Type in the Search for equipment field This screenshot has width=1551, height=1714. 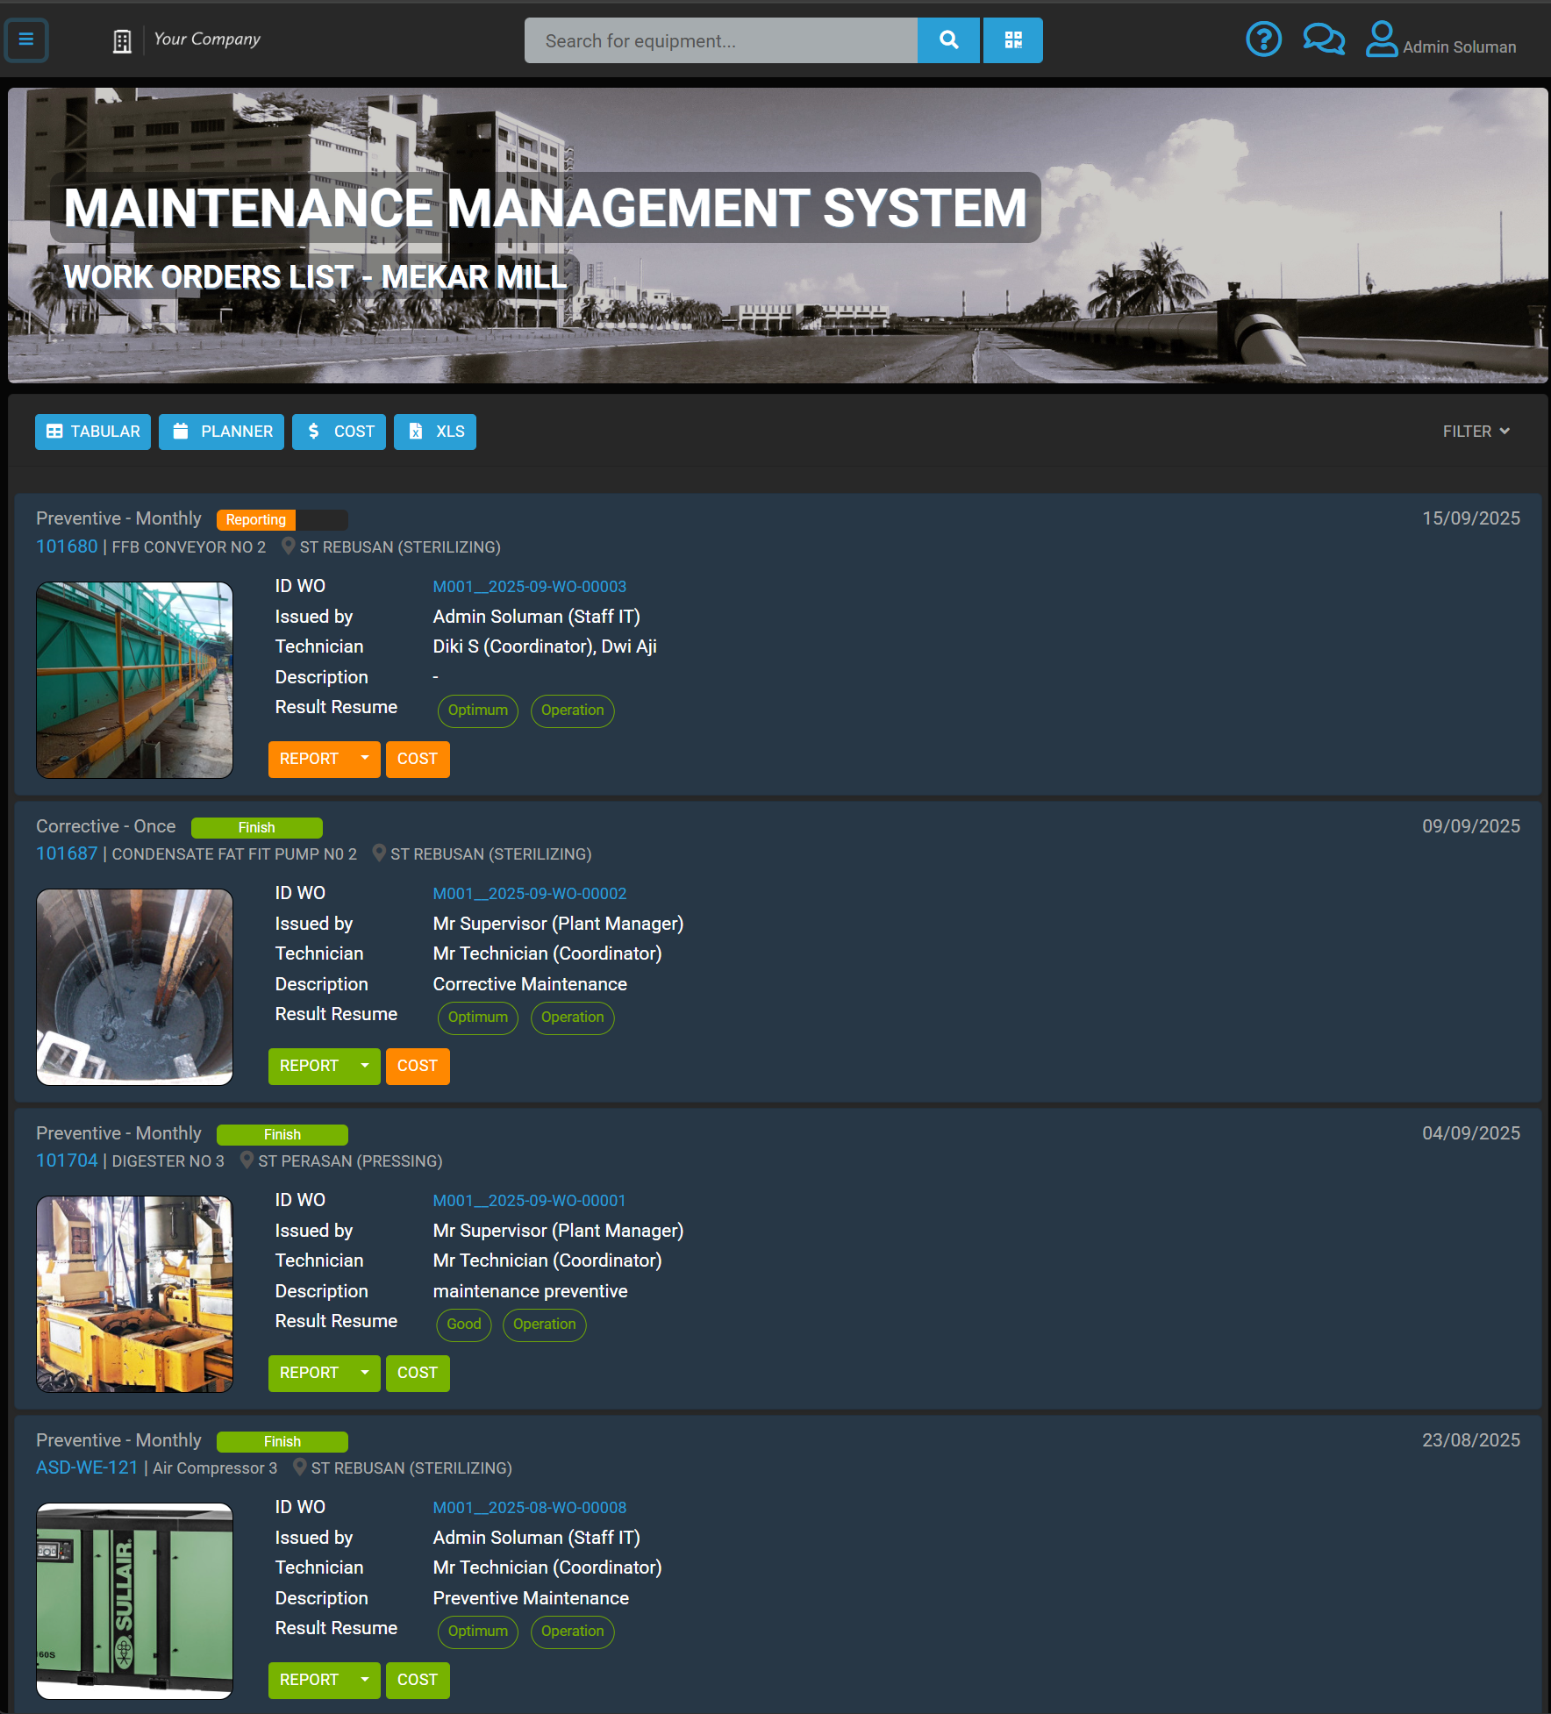[720, 40]
